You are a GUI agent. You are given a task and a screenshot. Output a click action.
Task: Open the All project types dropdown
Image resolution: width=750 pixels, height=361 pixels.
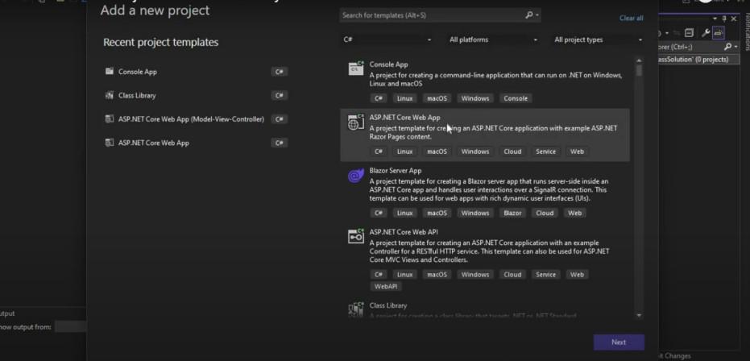pos(598,39)
